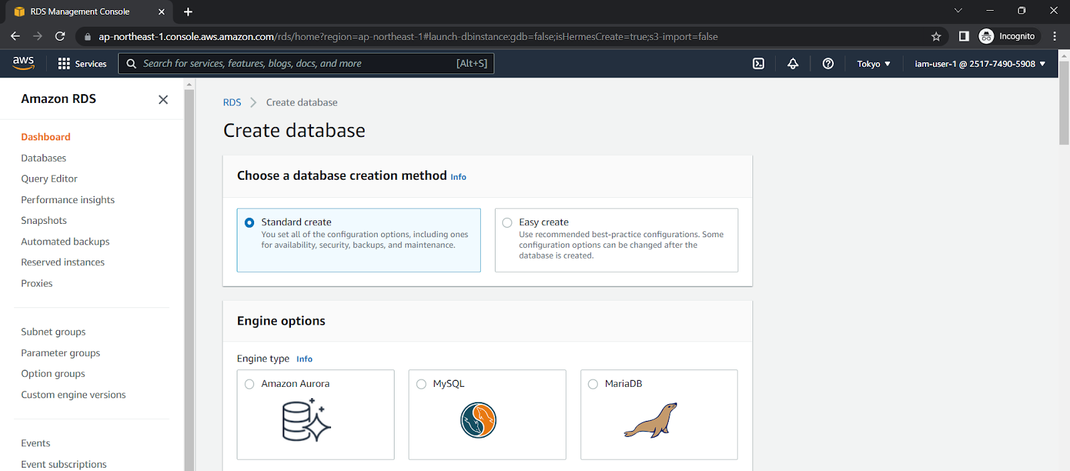
Task: Open Events in sidebar
Action: coord(35,443)
